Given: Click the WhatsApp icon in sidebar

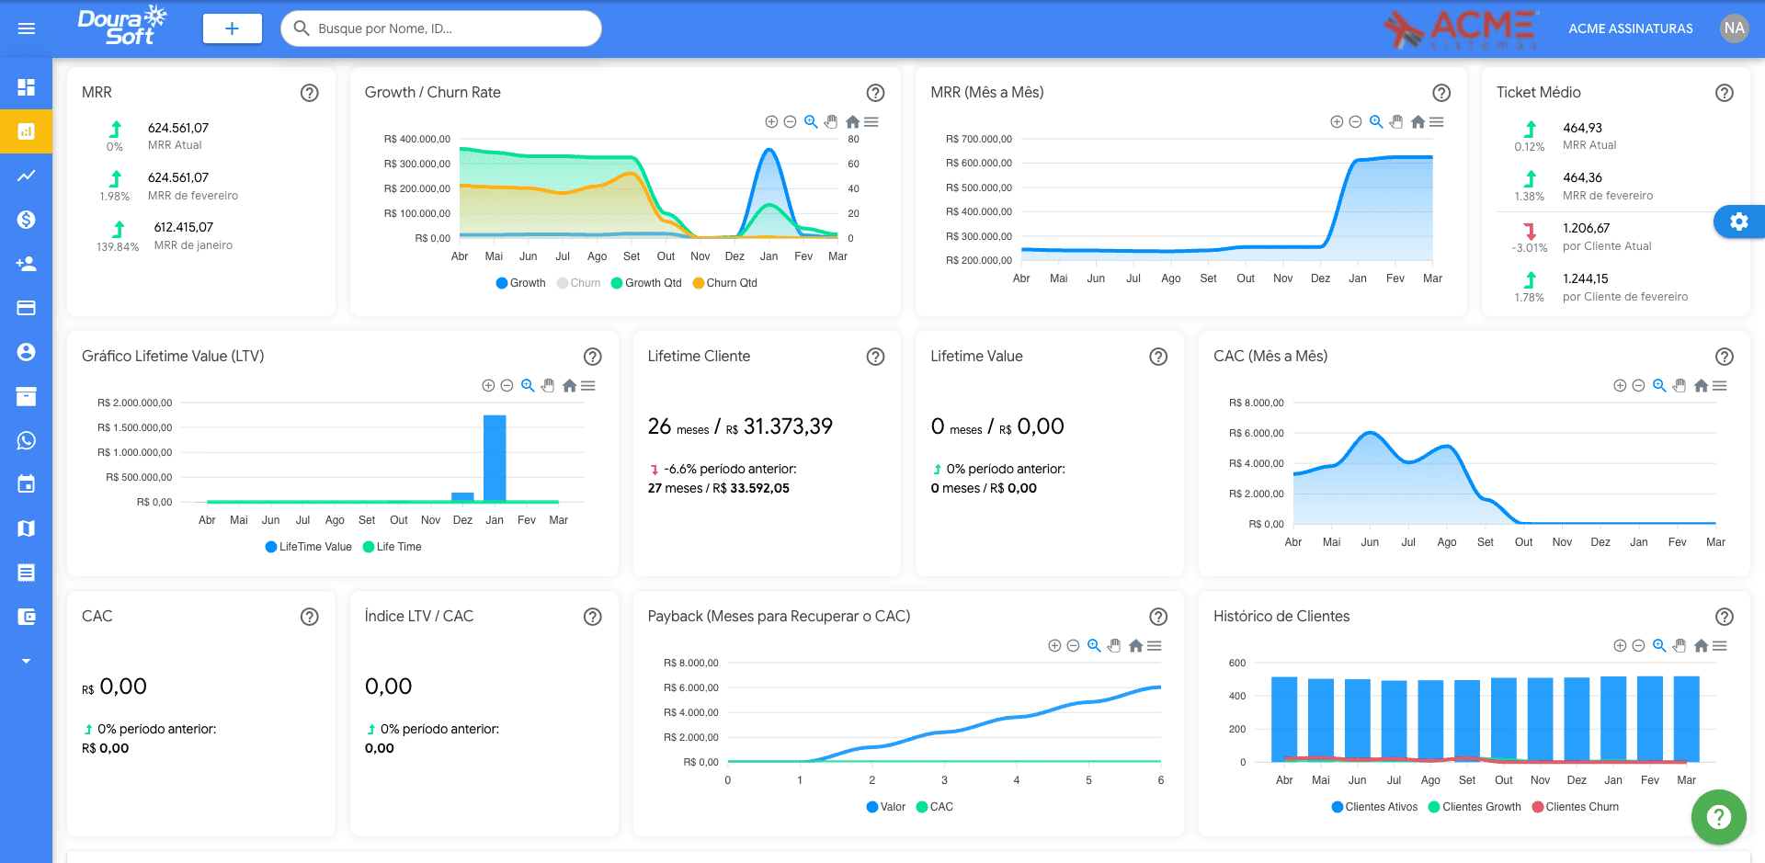Looking at the screenshot, I should pyautogui.click(x=27, y=440).
